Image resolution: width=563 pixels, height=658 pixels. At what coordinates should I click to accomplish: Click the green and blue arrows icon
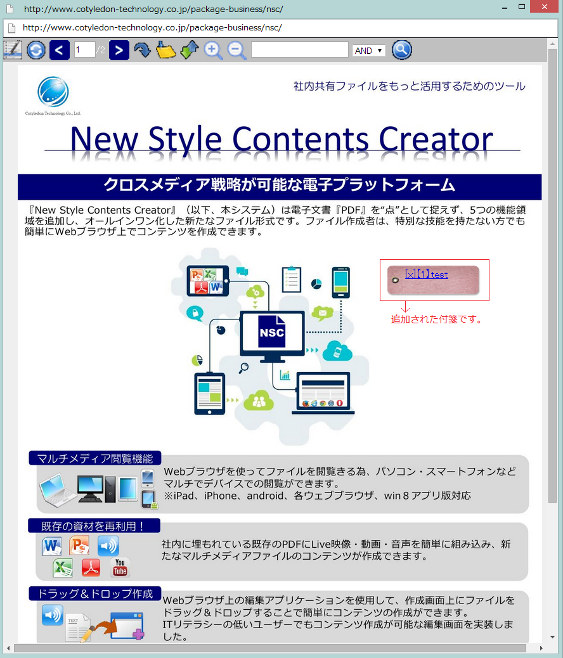(190, 50)
